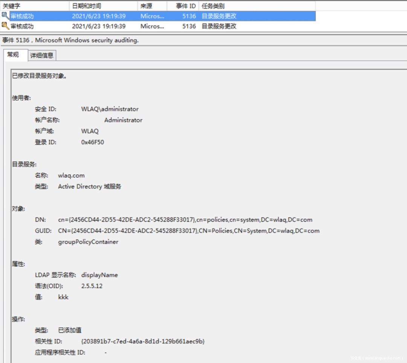Click the Micros... source in the highlighted row

point(152,16)
